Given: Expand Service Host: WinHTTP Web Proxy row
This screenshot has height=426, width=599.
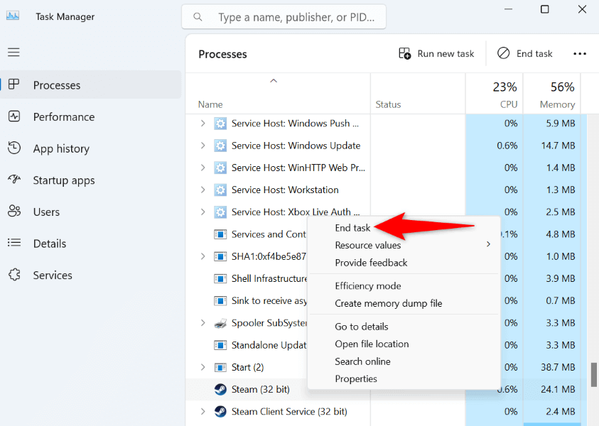Looking at the screenshot, I should 203,168.
